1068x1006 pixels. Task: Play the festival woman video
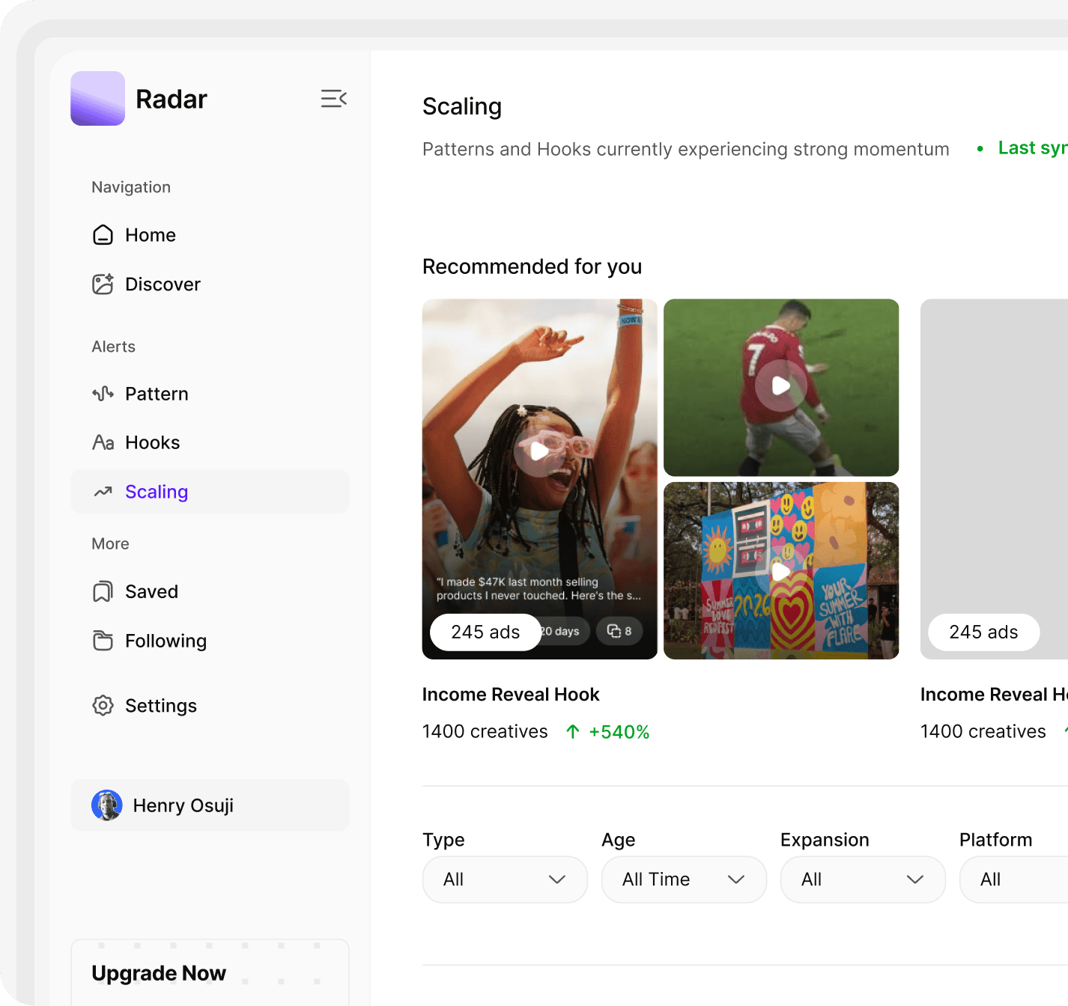pos(539,451)
